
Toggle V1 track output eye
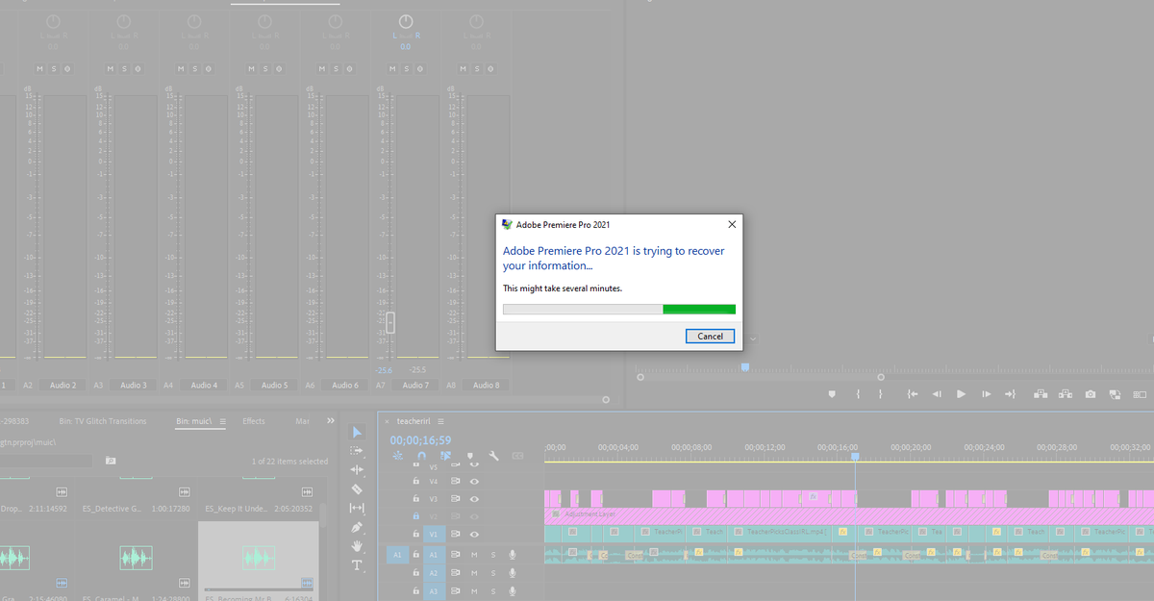click(475, 534)
